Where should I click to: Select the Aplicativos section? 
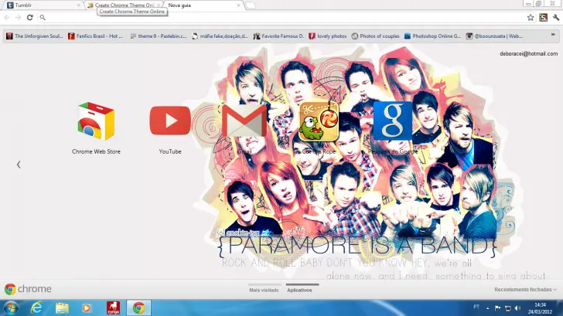(x=299, y=290)
